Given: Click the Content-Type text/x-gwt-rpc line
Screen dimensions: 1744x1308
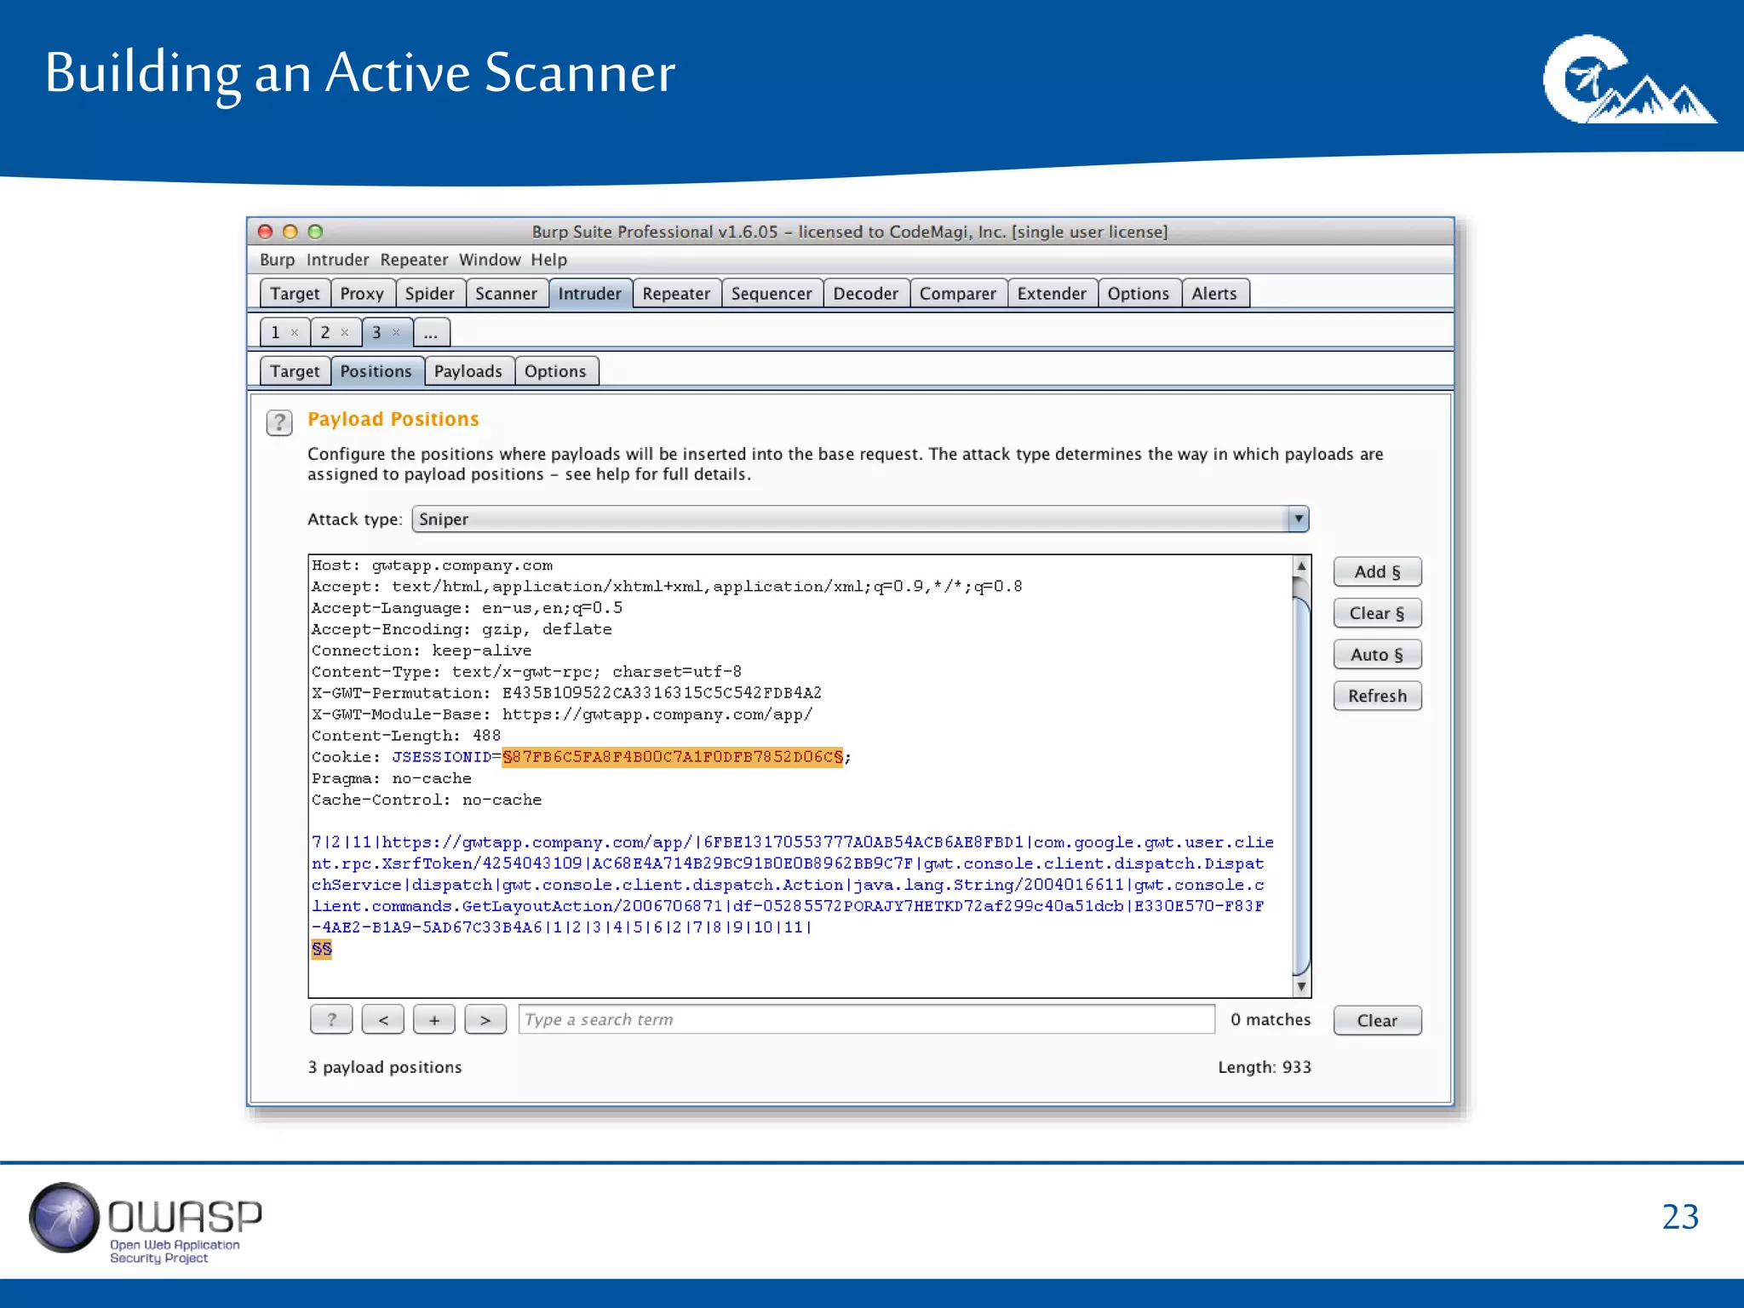Looking at the screenshot, I should 526,672.
